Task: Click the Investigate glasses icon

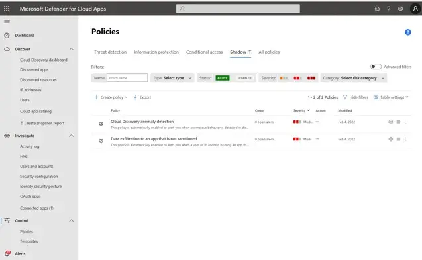Action: [7, 136]
